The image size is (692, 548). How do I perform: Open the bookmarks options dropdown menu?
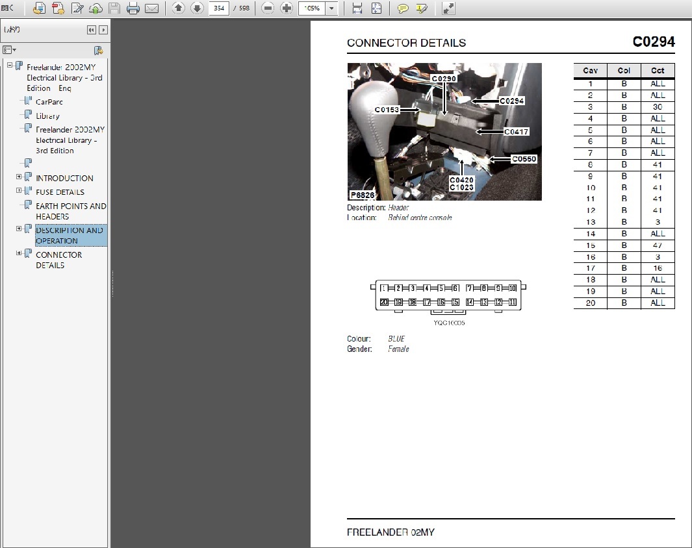9,50
